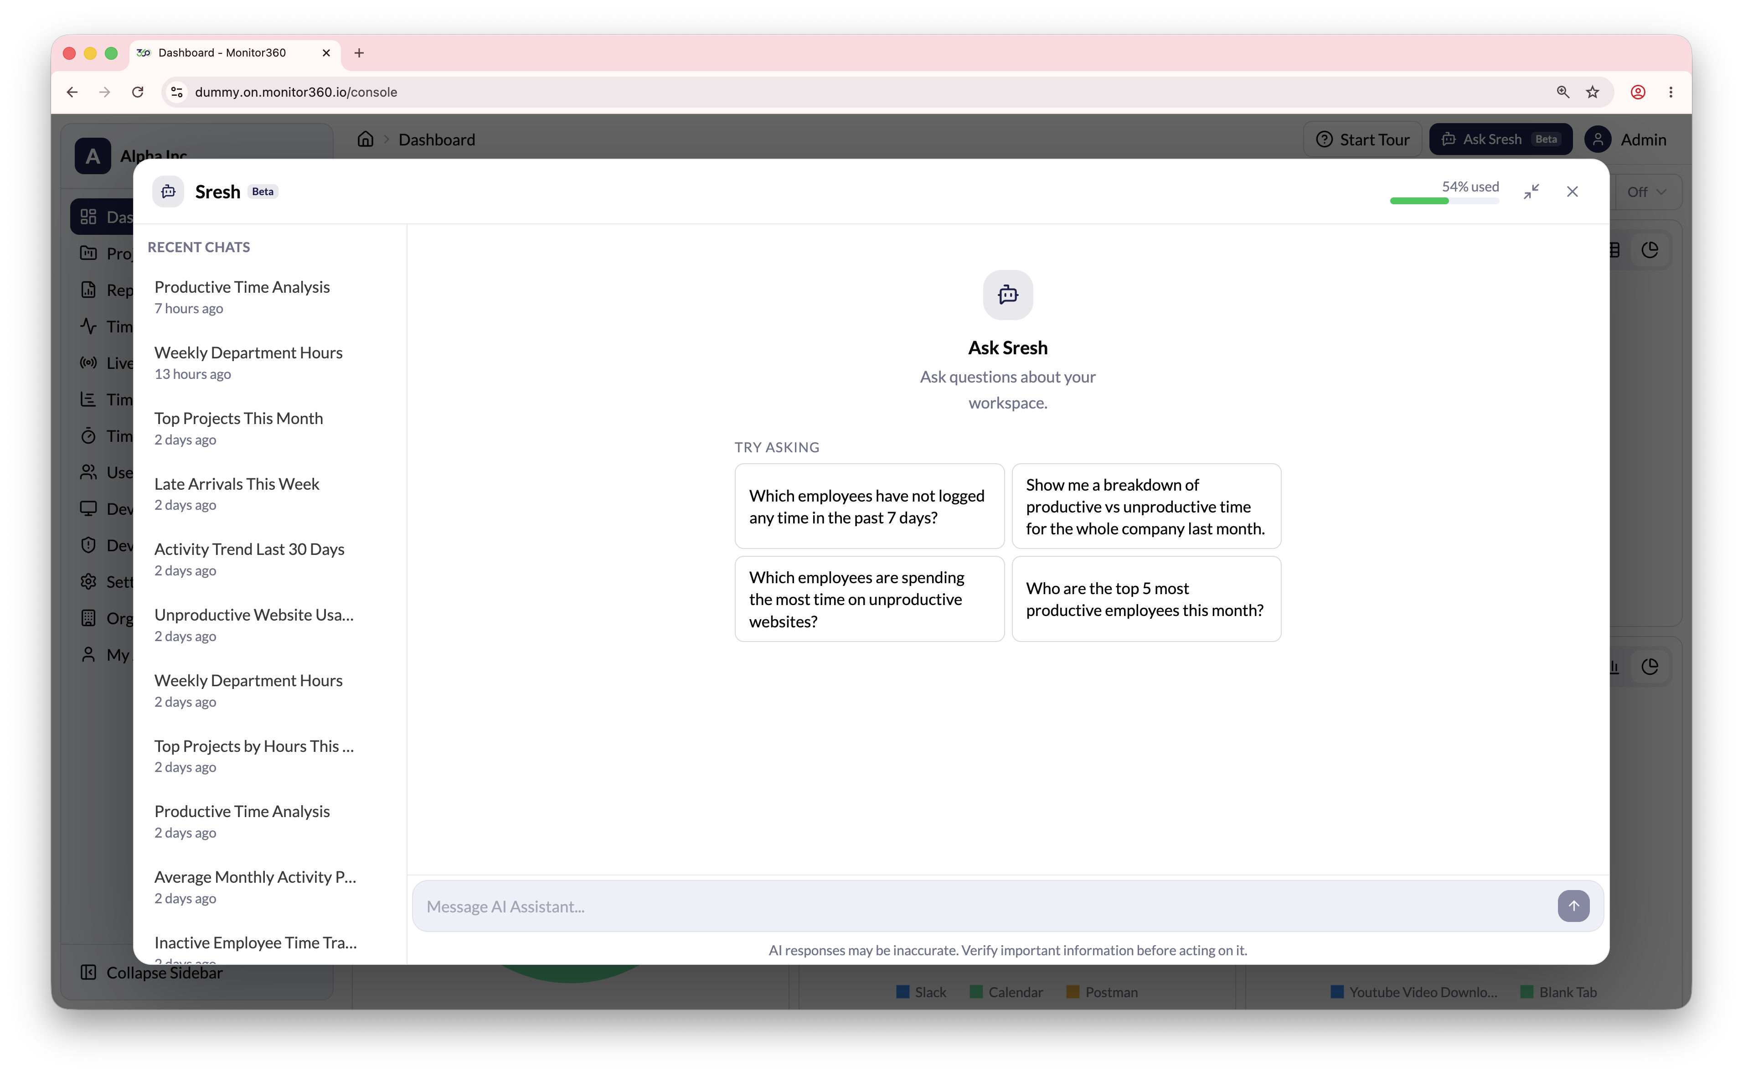
Task: Ask which employees have not logged time
Action: 869,507
